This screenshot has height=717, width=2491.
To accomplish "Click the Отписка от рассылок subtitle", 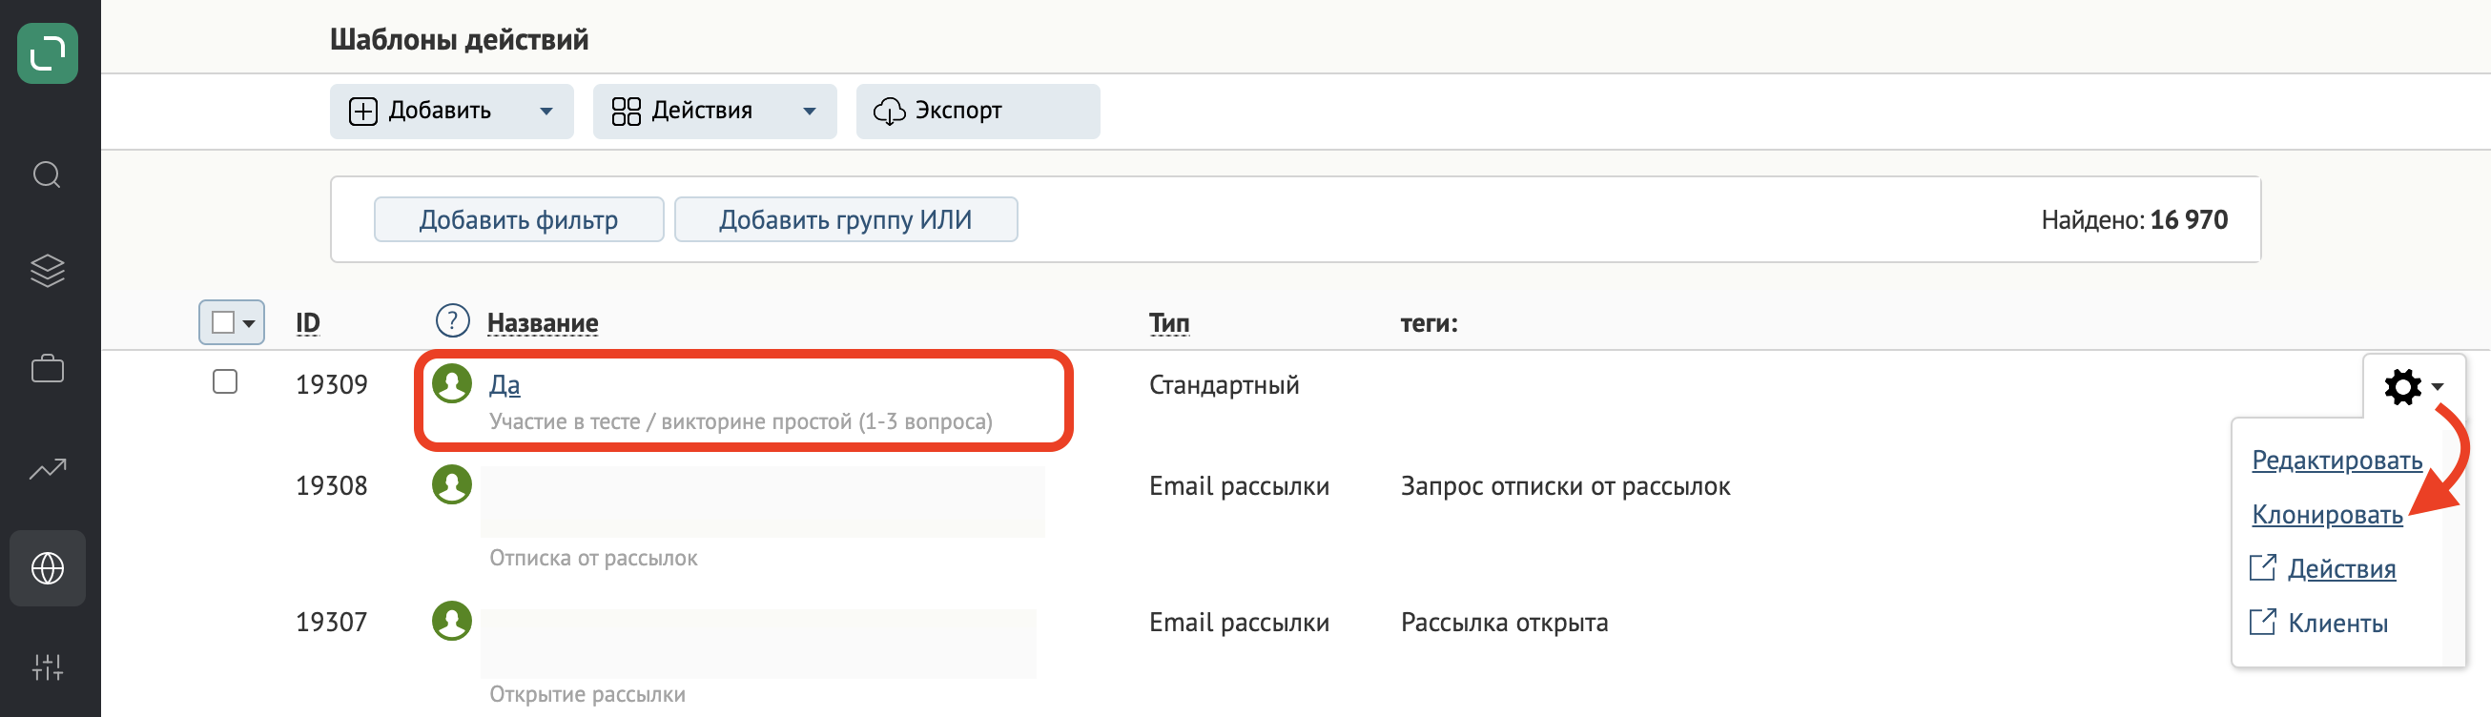I will pos(593,559).
